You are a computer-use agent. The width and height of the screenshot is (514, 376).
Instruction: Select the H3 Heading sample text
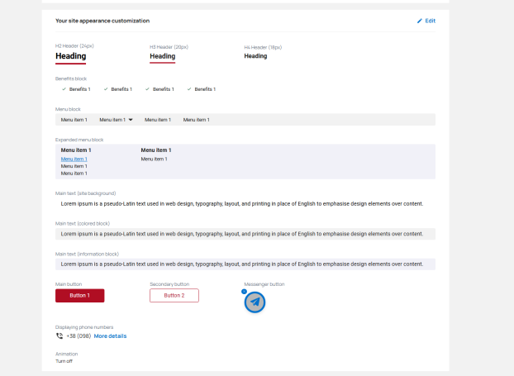163,56
